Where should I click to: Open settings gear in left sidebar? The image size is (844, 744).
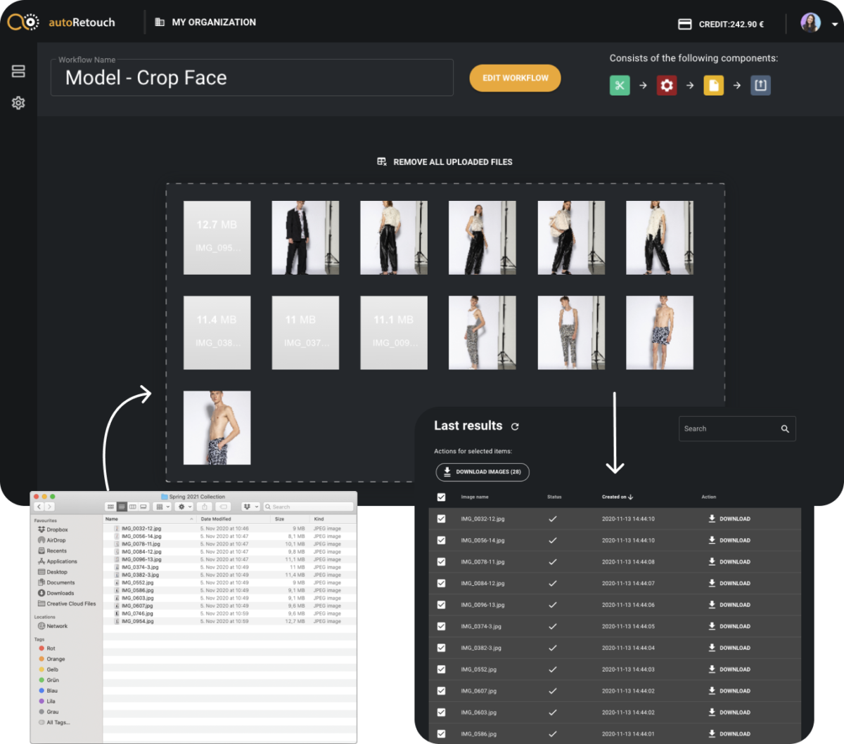pyautogui.click(x=18, y=103)
